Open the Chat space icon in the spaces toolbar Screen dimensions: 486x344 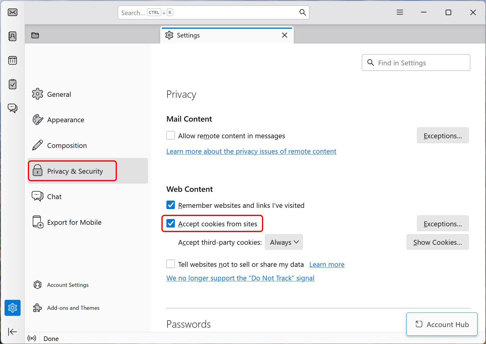coord(12,108)
